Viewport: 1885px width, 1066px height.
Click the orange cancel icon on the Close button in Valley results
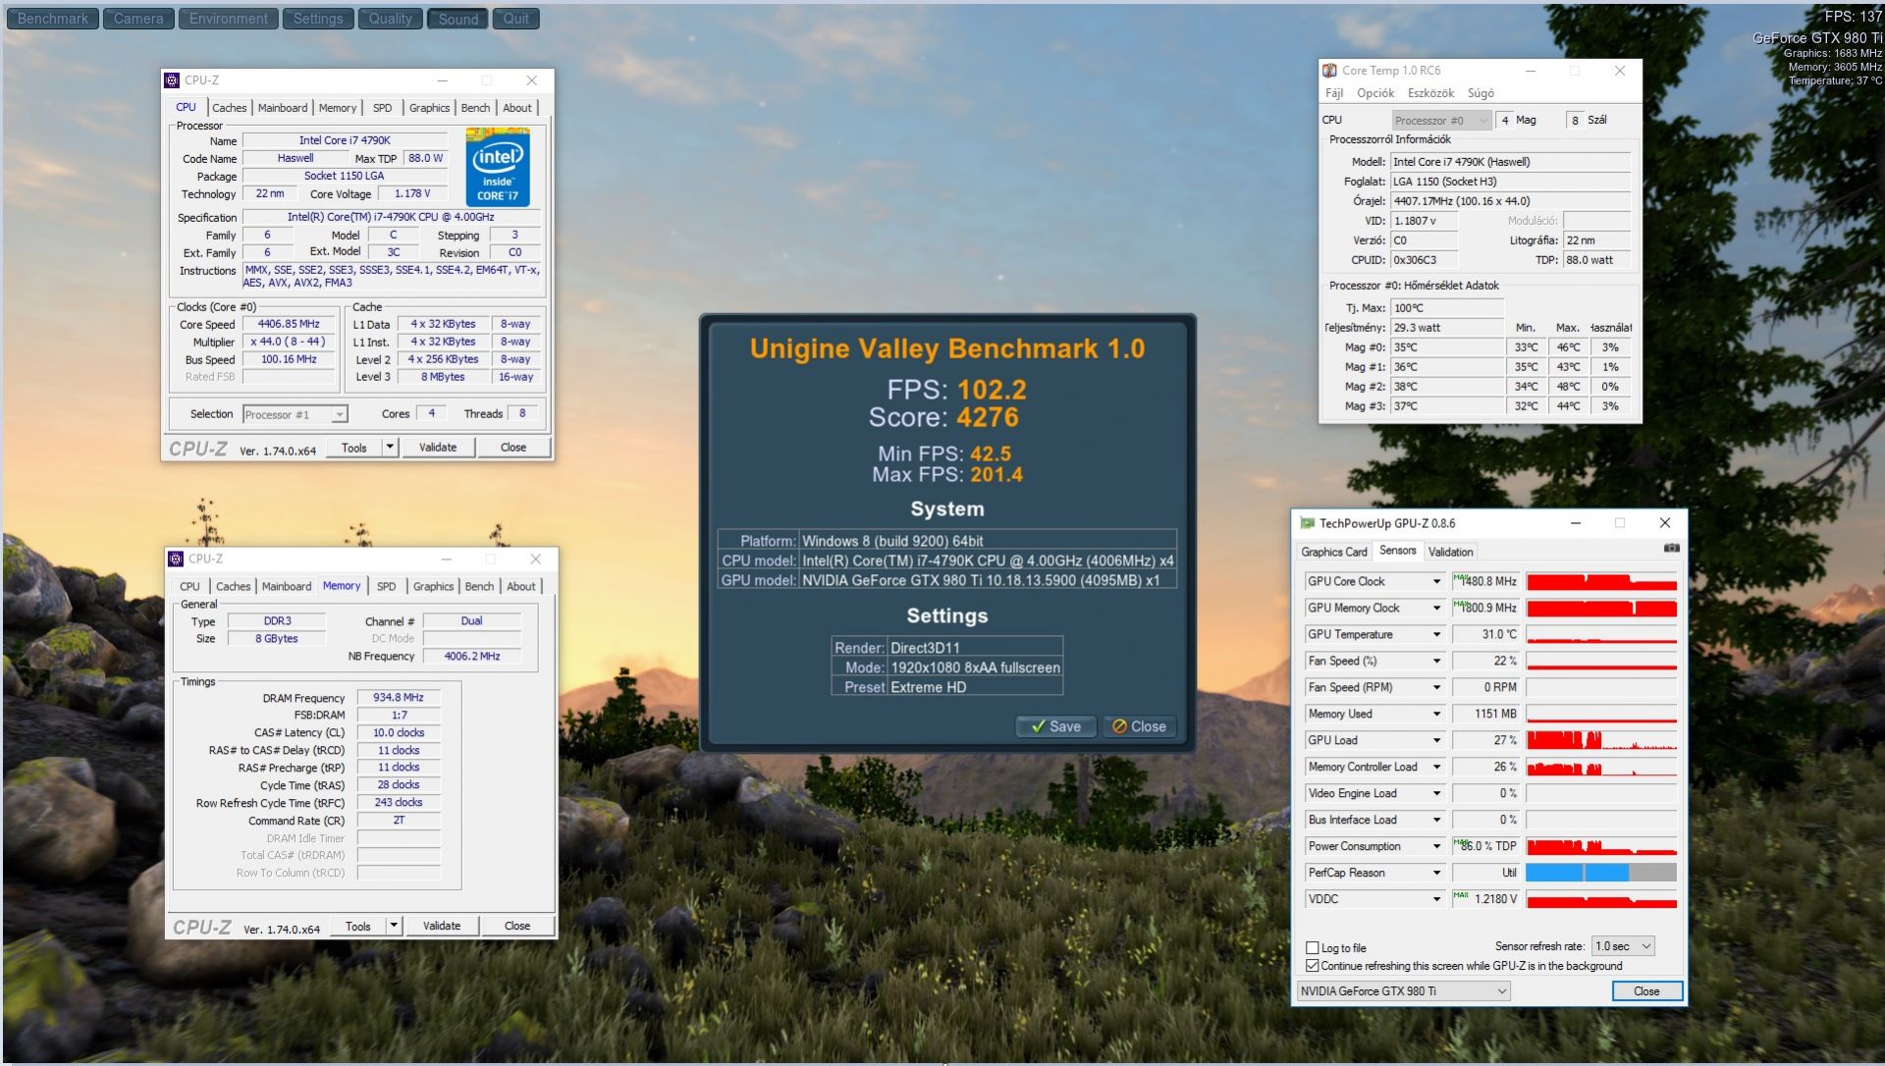pos(1119,726)
